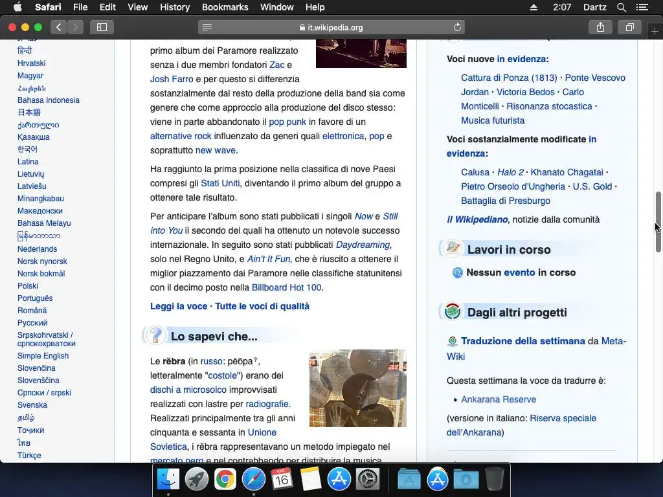
Task: Open Battaglia di Presburgo article
Action: point(506,201)
